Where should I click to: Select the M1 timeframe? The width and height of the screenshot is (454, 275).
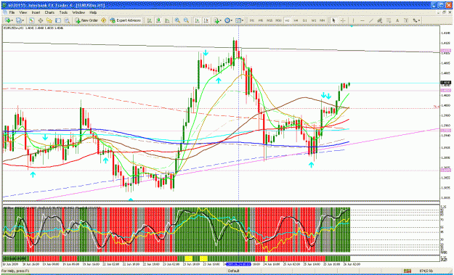click(x=252, y=20)
